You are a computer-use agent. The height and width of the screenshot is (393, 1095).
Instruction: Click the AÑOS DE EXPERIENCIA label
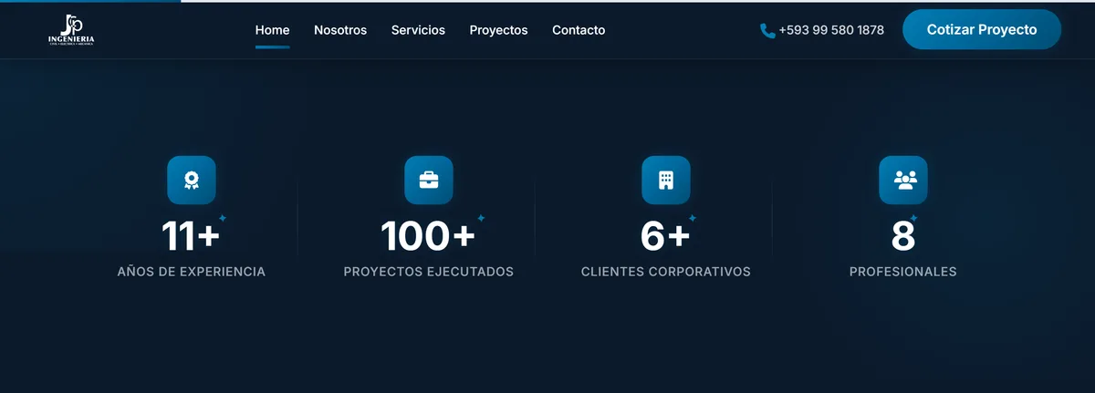pos(192,272)
